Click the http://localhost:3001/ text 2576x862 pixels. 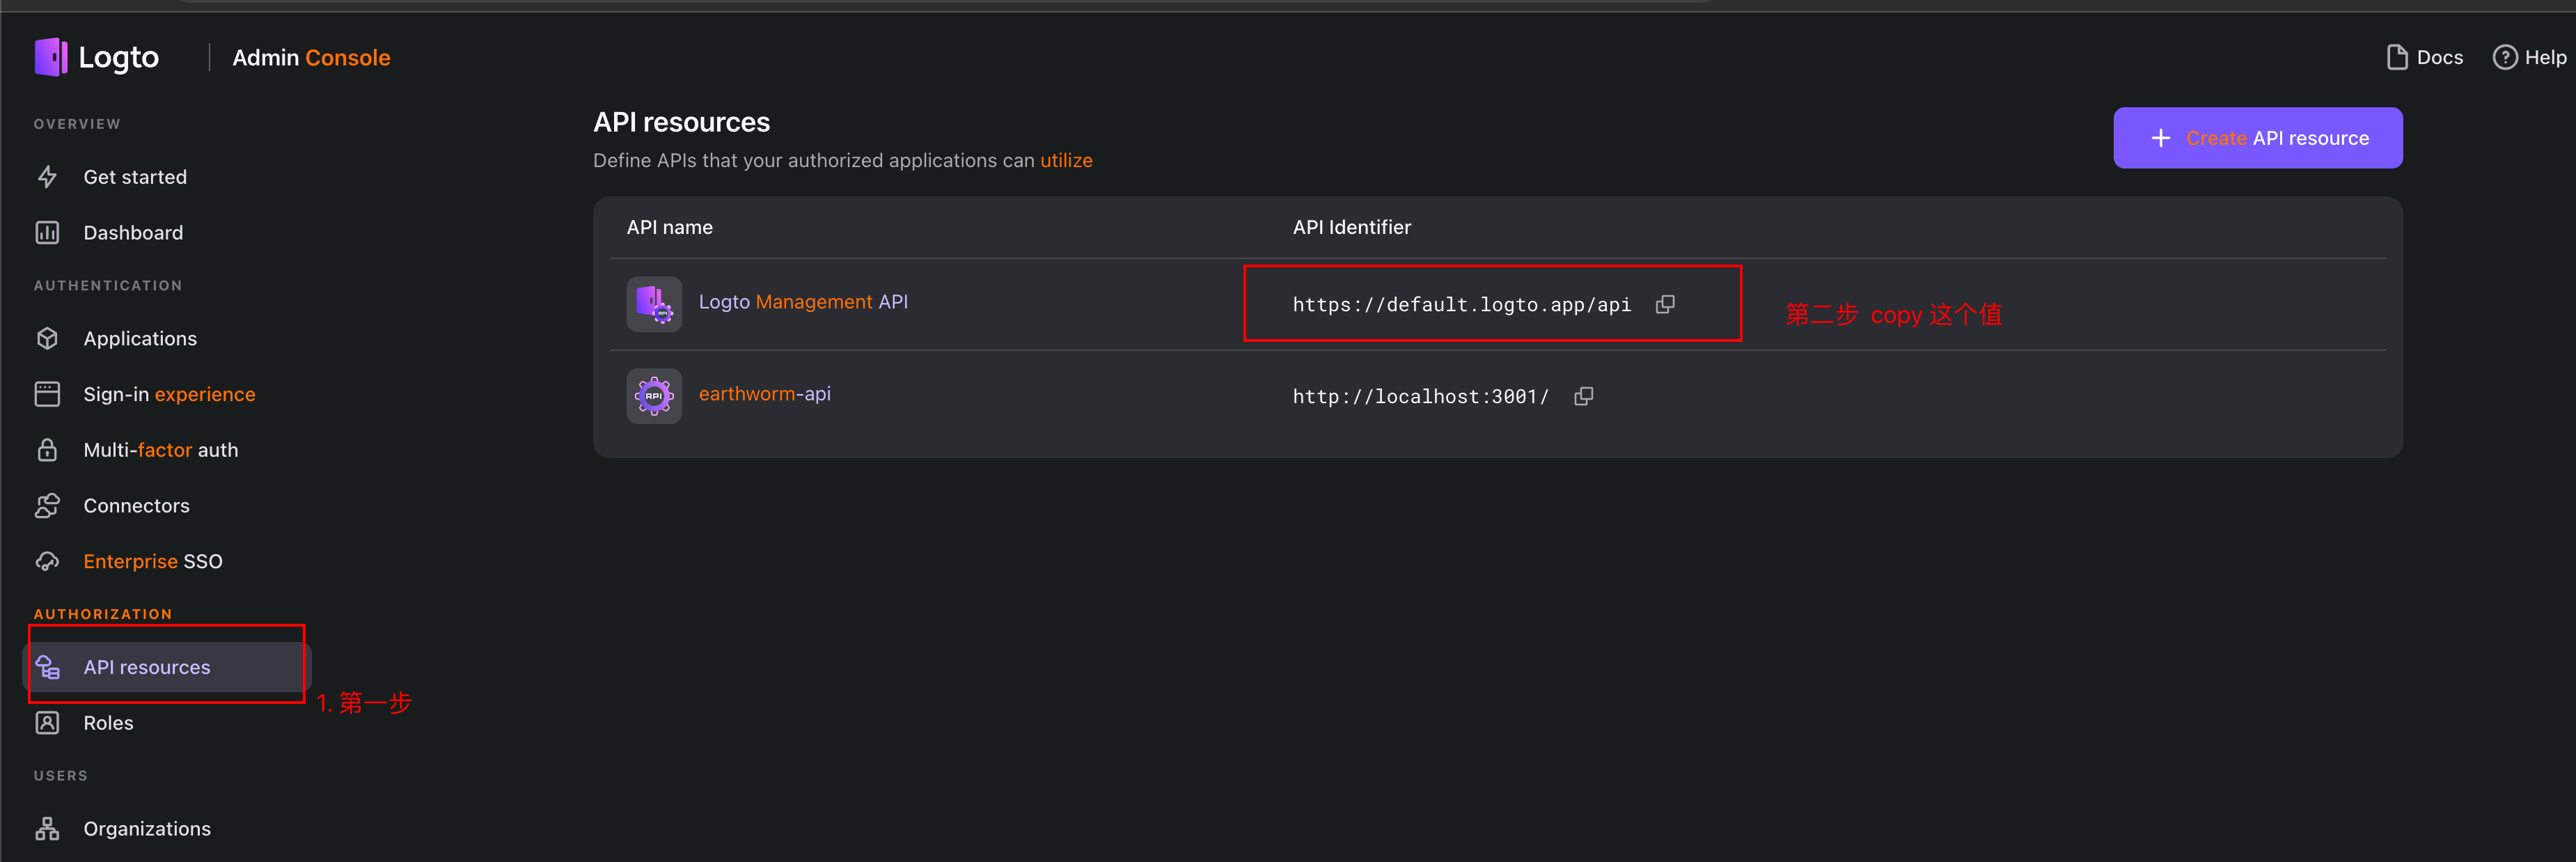click(1420, 397)
